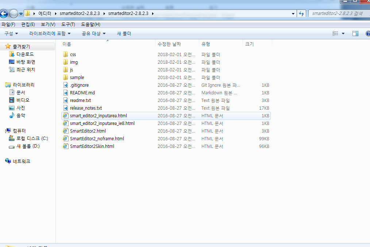Viewport: 370px width, 247px height.
Task: Open the 구성 dropdown menu
Action: pyautogui.click(x=11, y=34)
